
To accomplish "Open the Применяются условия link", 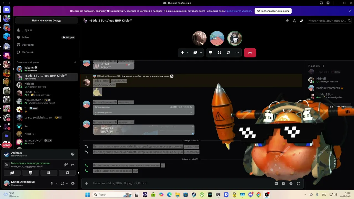I will (x=238, y=11).
